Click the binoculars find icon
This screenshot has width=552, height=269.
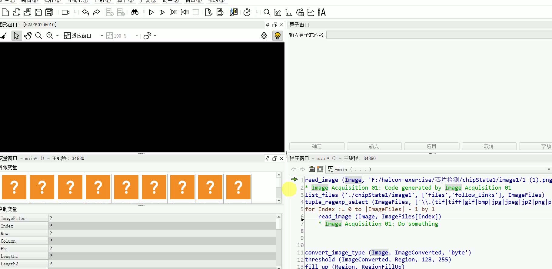click(135, 12)
